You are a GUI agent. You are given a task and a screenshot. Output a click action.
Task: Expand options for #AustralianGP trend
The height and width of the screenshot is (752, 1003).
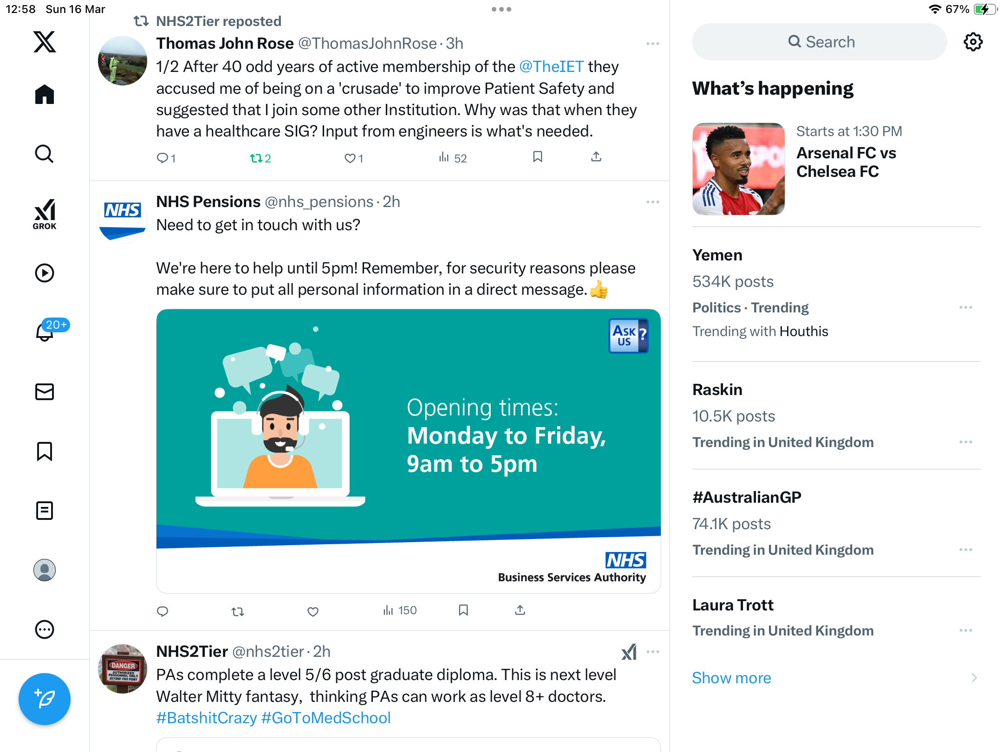pos(966,550)
